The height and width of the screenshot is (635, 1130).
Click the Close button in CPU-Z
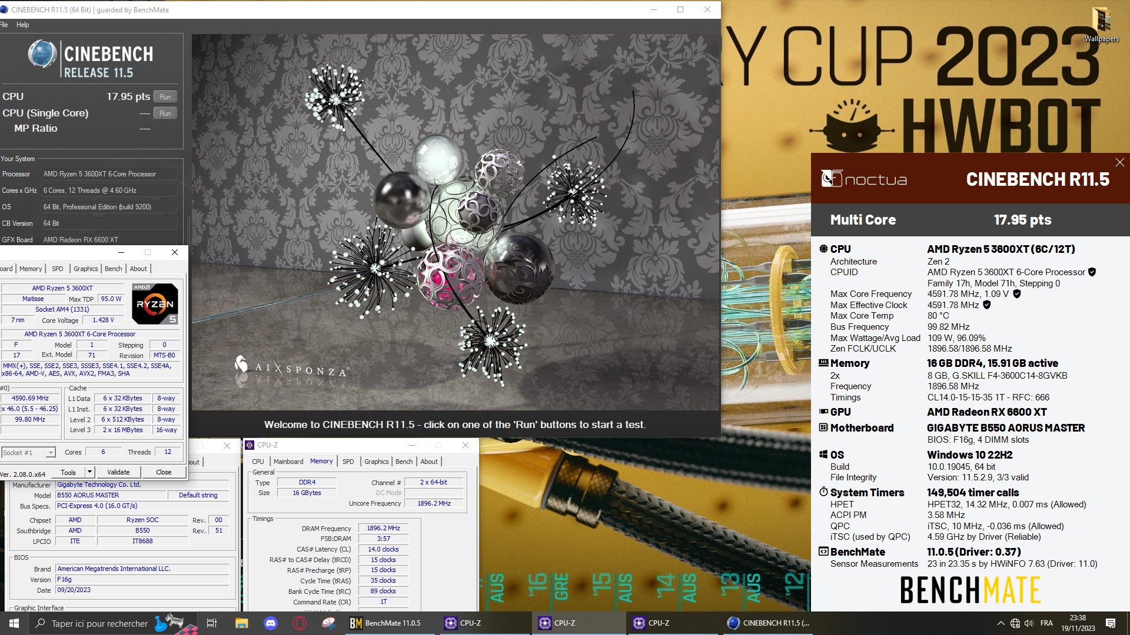click(x=164, y=472)
